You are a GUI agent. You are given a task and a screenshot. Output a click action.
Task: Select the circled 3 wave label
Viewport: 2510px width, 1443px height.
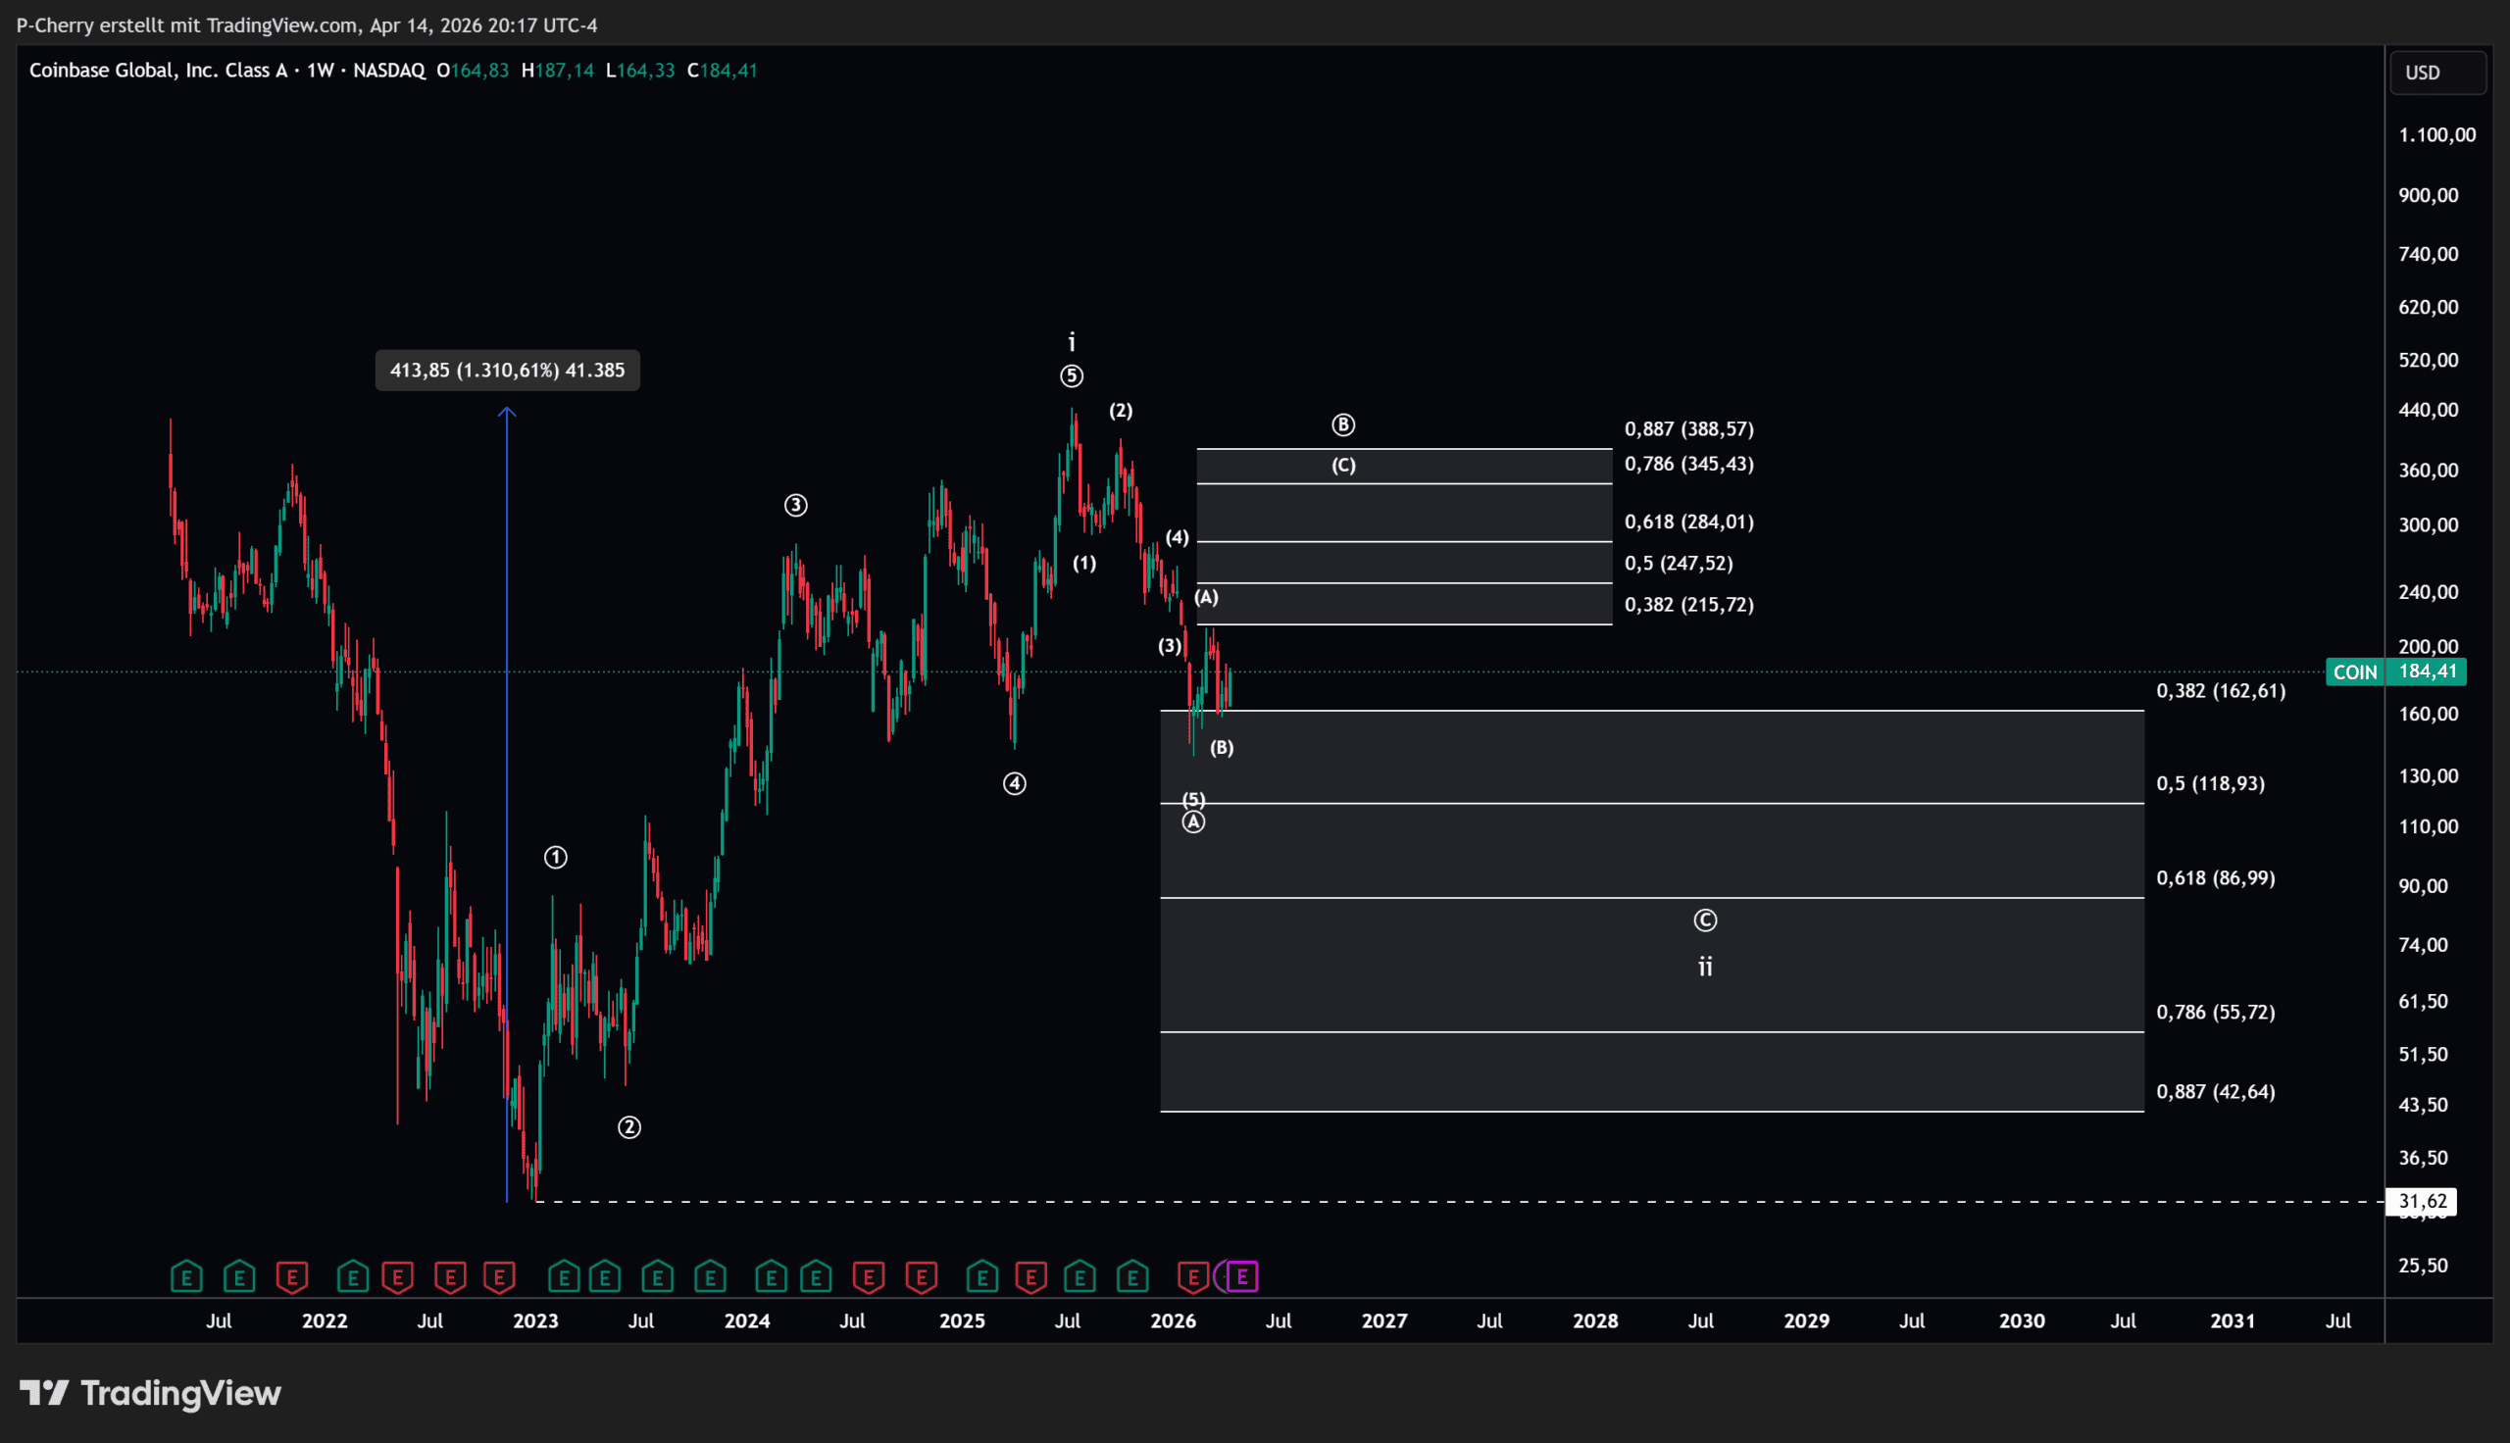(796, 506)
